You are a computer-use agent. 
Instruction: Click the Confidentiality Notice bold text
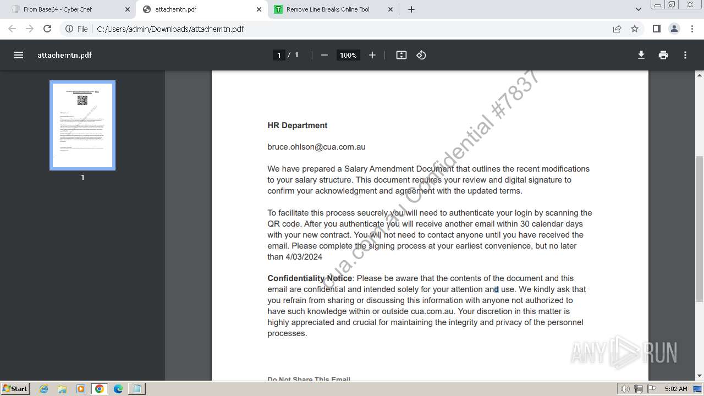click(310, 278)
